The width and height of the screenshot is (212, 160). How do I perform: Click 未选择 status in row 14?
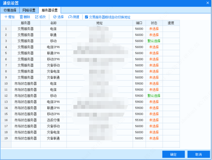pyautogui.click(x=154, y=108)
